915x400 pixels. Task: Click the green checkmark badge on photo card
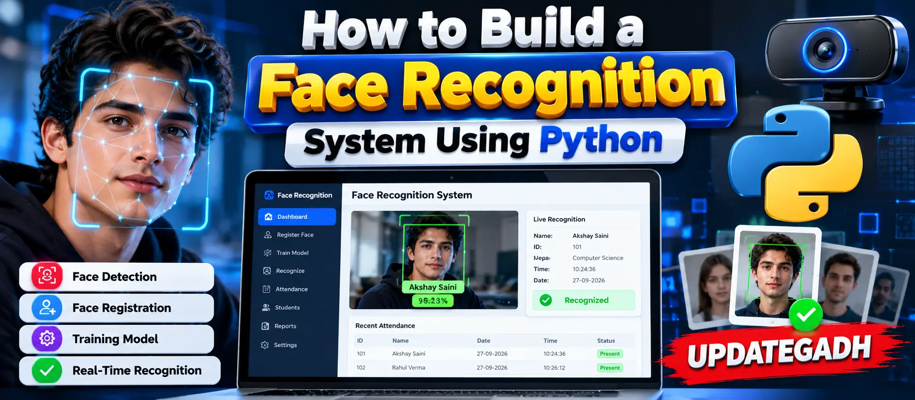[805, 315]
